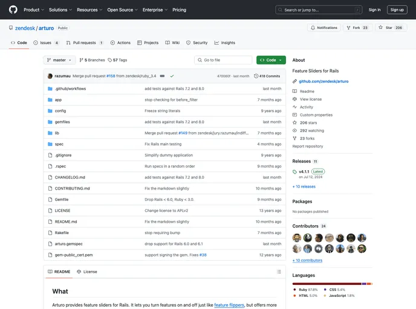The width and height of the screenshot is (416, 309).
Task: Open the arturo.gemspec file
Action: tap(69, 244)
